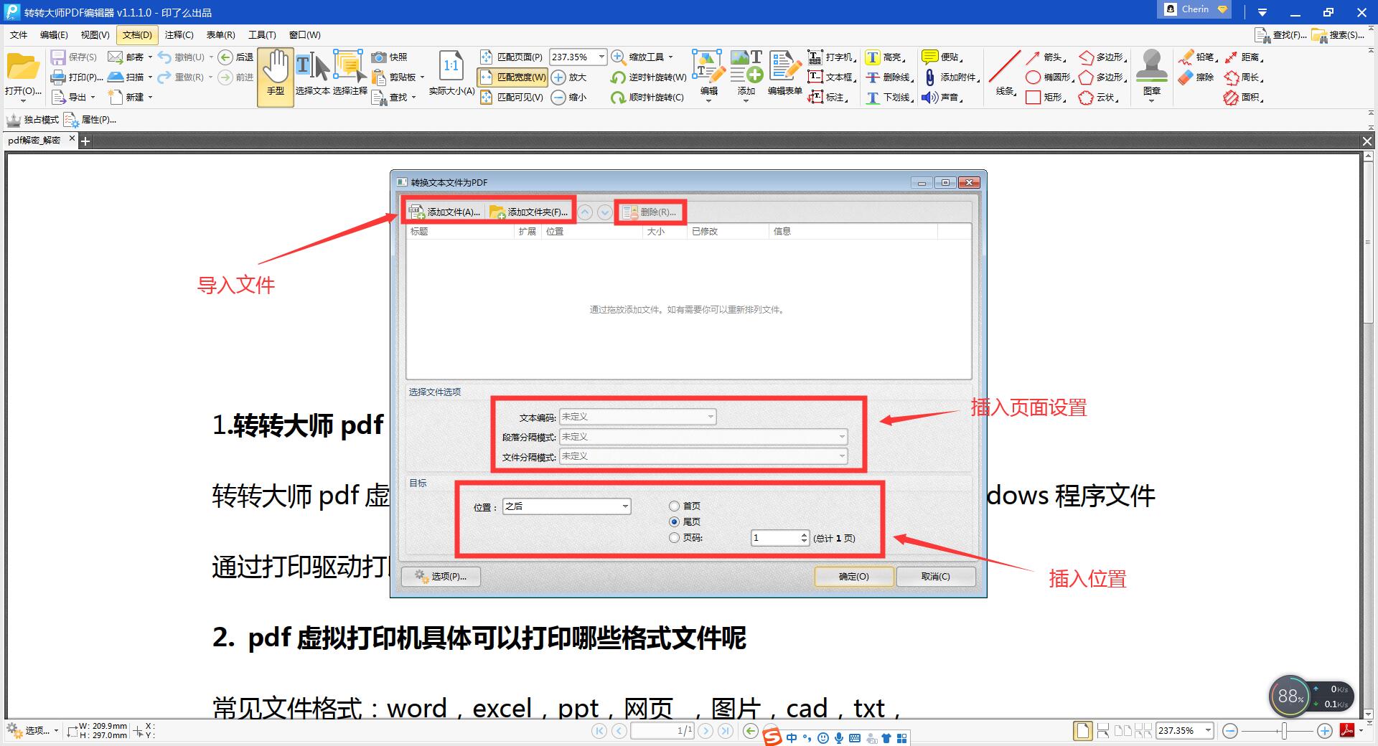Screen dimensions: 1378x746
Task: Click the page number field showing 1/1
Action: [x=662, y=731]
